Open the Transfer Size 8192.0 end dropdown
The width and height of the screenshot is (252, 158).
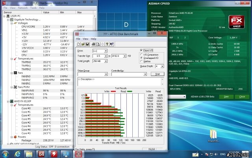coord(125,56)
